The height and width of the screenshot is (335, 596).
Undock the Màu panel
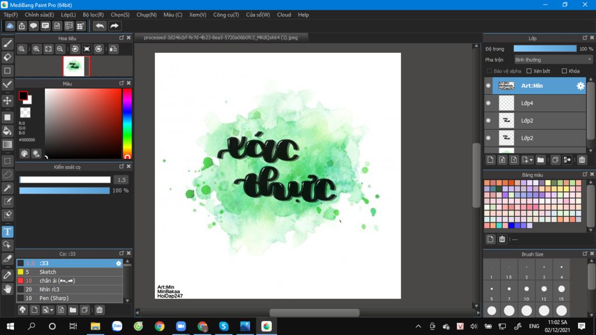pos(122,83)
